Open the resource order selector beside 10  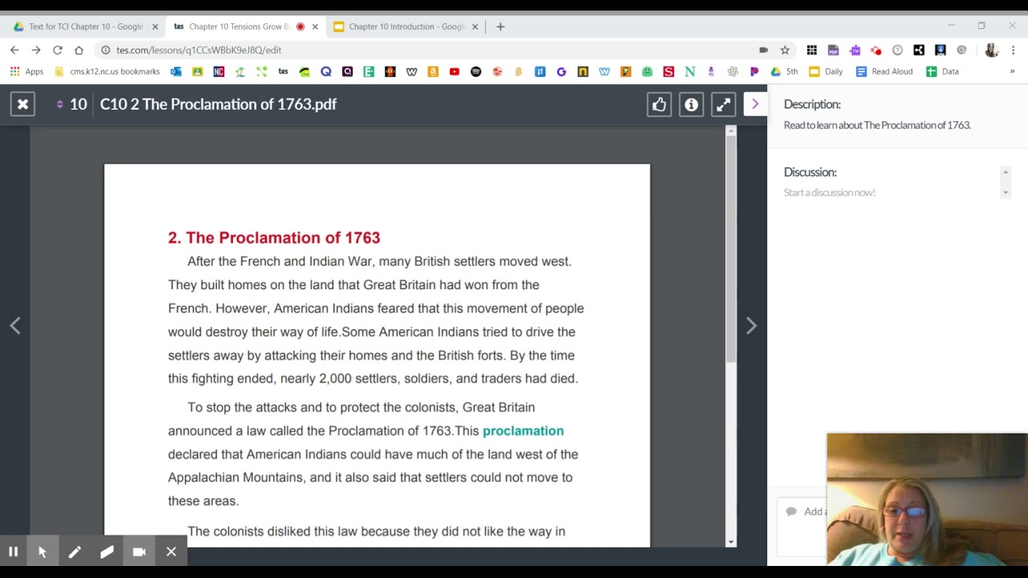point(59,104)
